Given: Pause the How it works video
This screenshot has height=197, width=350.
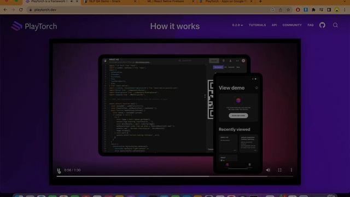Looking at the screenshot, I should click(59, 170).
